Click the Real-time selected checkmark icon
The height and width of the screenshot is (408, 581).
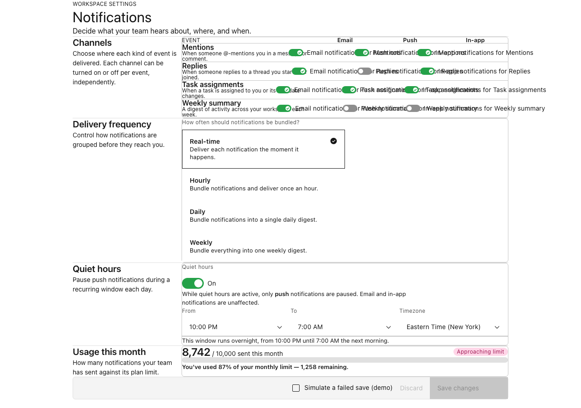(334, 141)
